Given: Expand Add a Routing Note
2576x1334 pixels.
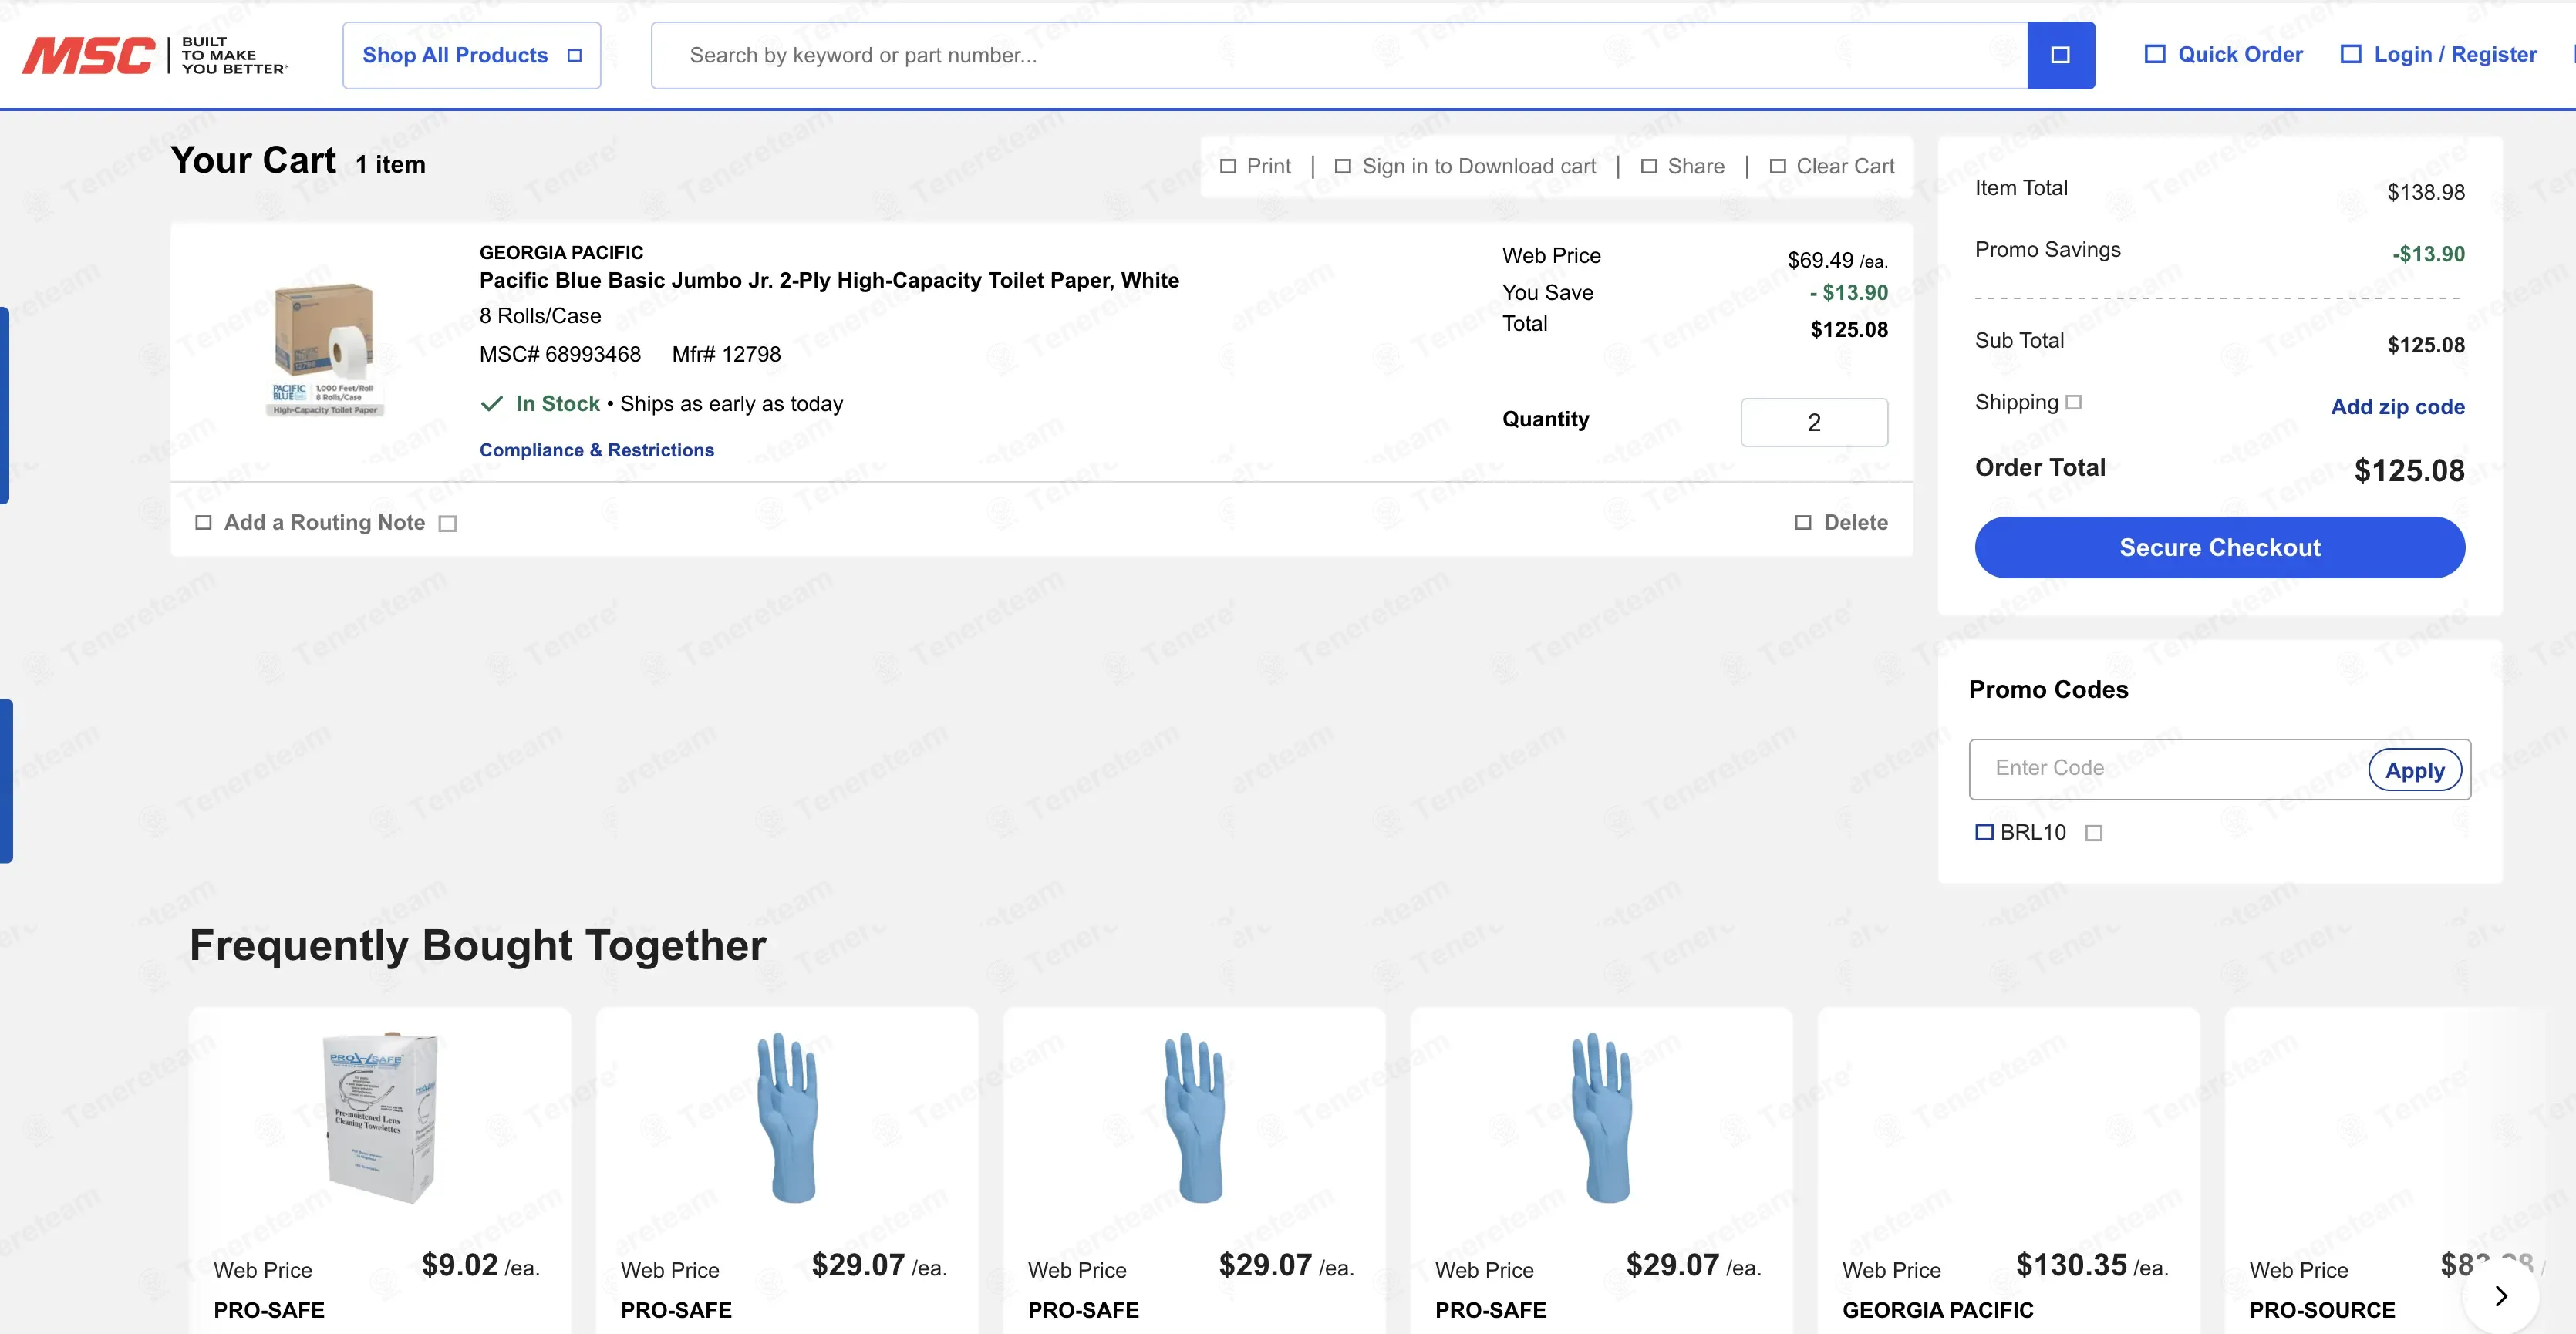Looking at the screenshot, I should (325, 522).
